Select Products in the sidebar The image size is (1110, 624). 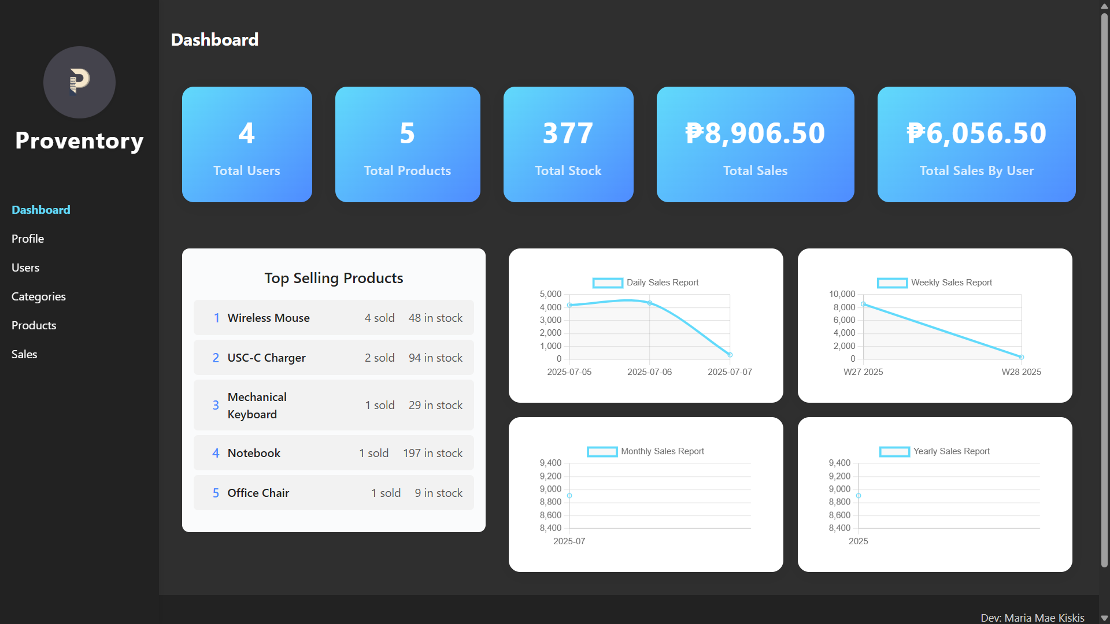(x=34, y=325)
